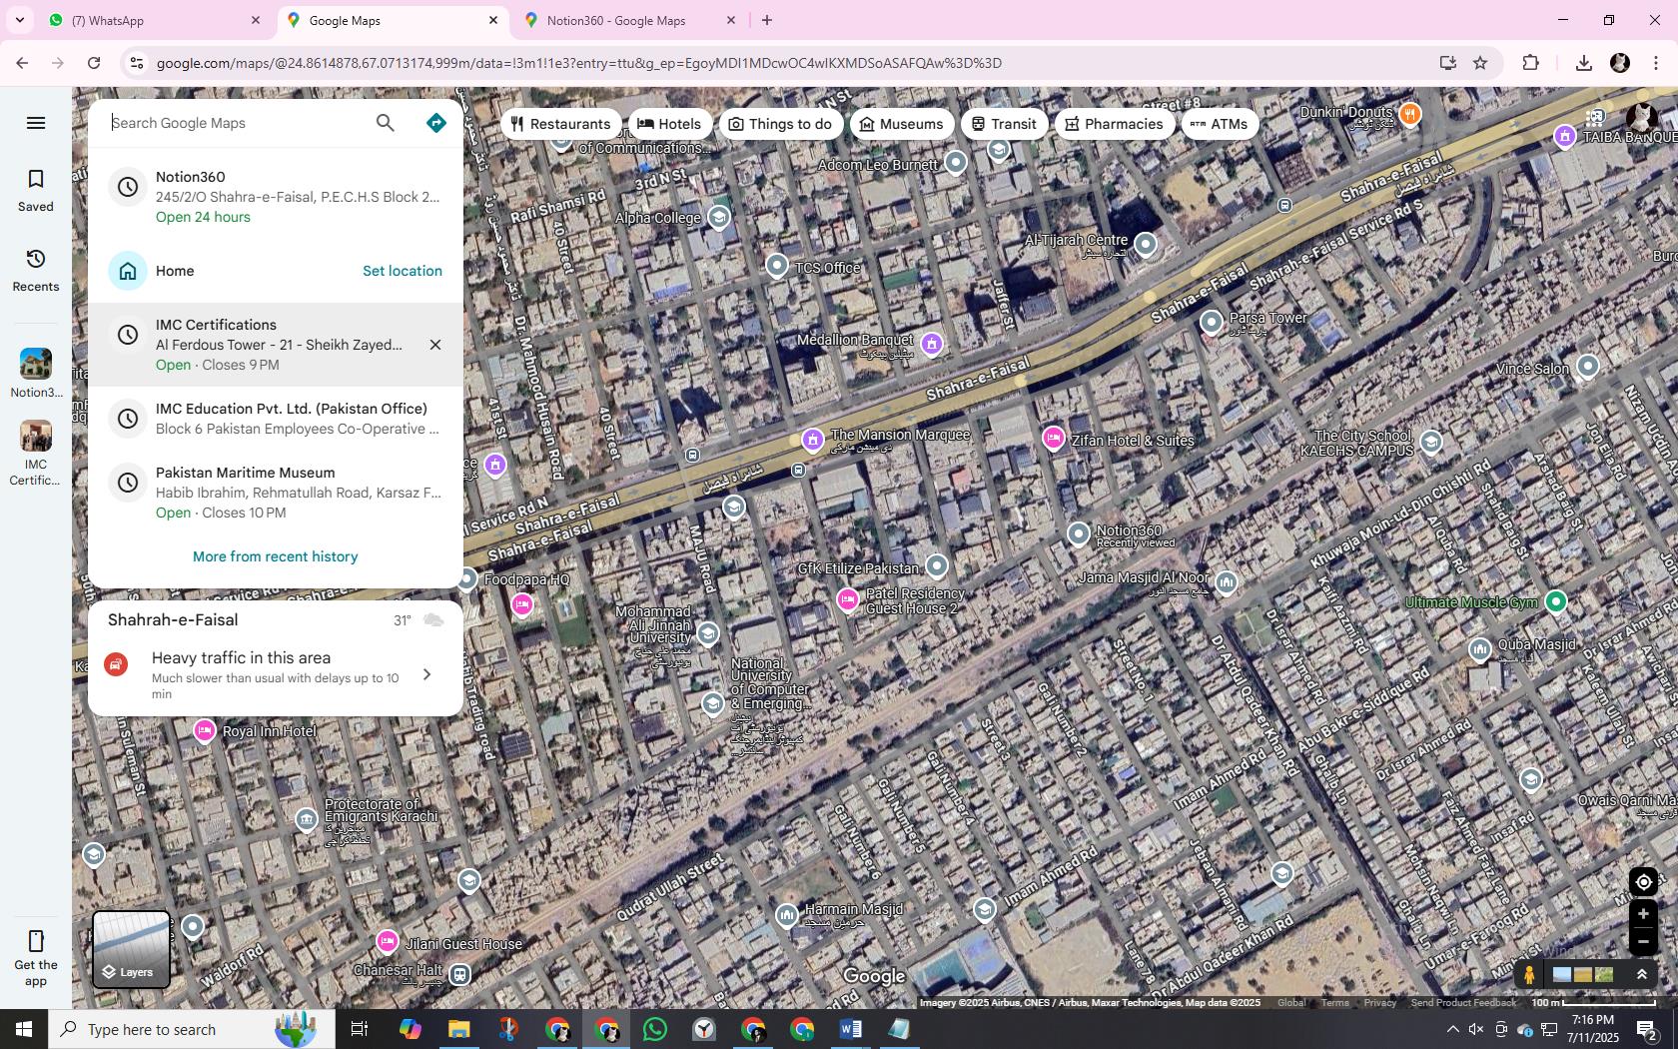This screenshot has width=1678, height=1049.
Task: Zoom in with the plus button
Action: tap(1643, 914)
